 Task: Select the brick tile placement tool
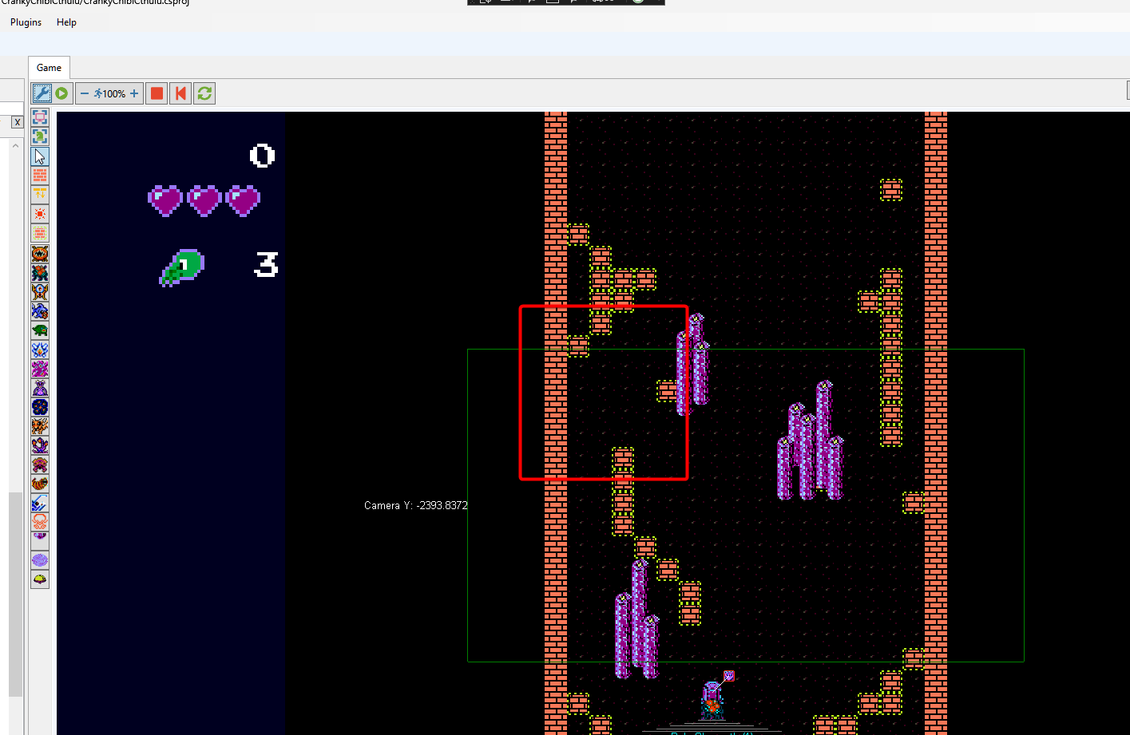coord(39,175)
